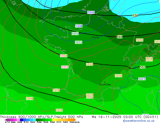Click the 474 value under the color scale
The image size is (160, 123).
point(7,122)
